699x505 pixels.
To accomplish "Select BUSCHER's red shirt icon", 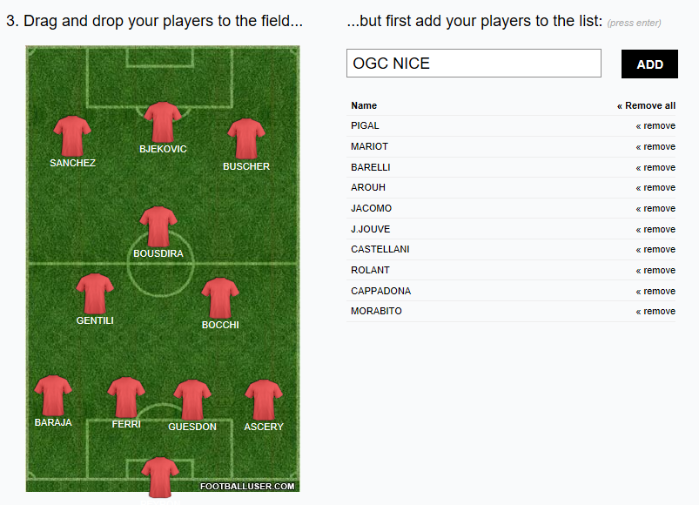I will coord(246,138).
